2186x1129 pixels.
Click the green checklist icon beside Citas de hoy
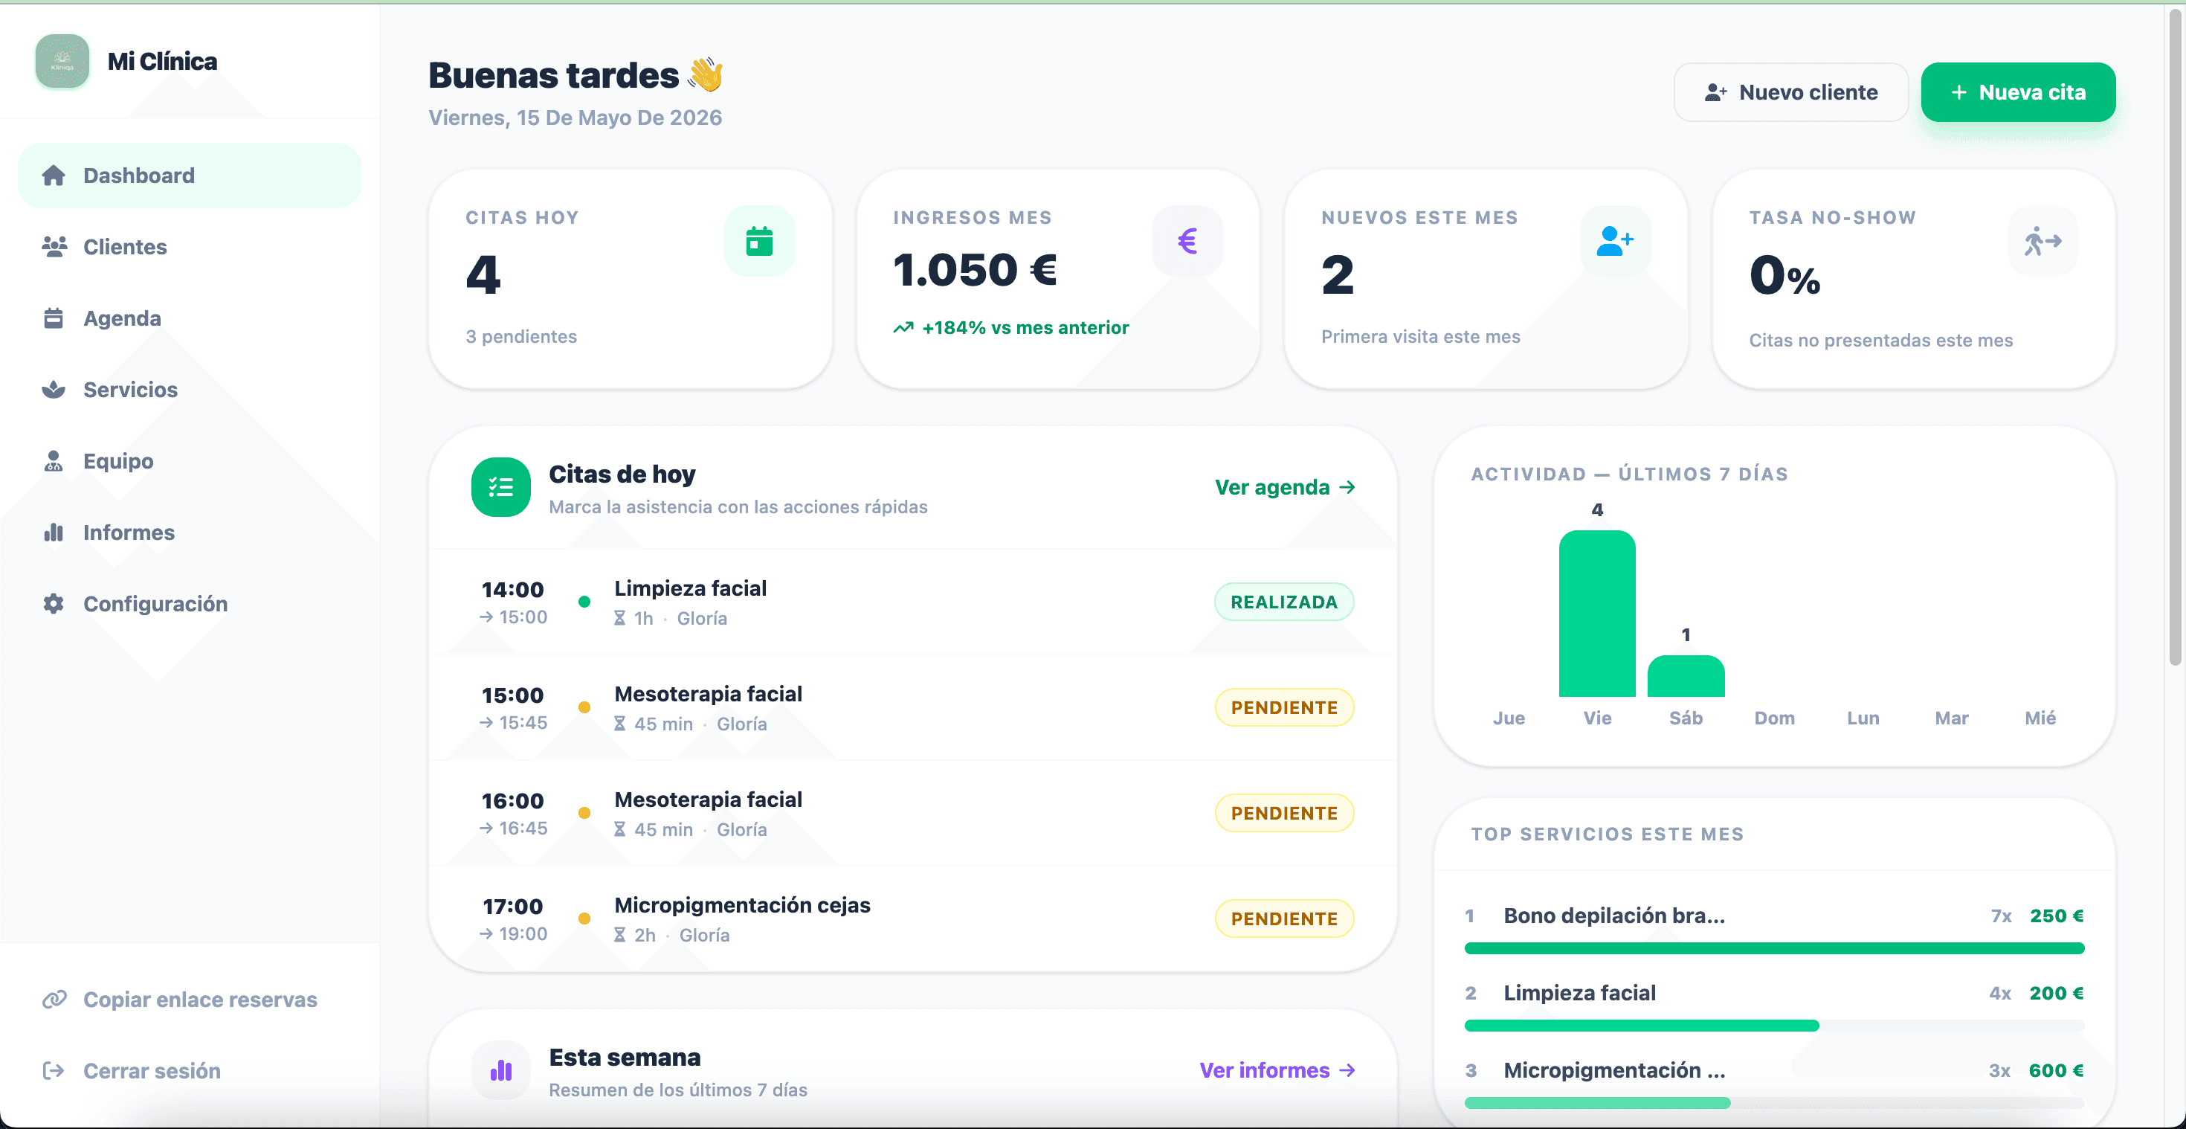point(500,487)
